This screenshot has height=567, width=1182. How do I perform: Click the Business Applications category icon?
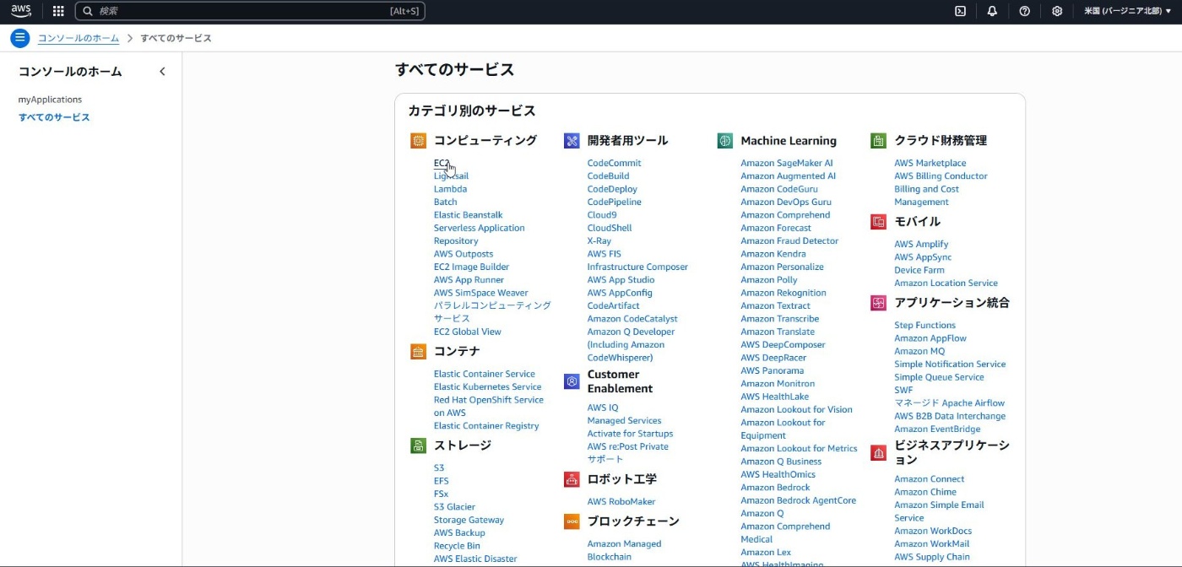tap(878, 453)
